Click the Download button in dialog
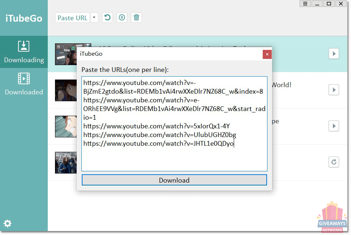351x235 pixels. (174, 180)
